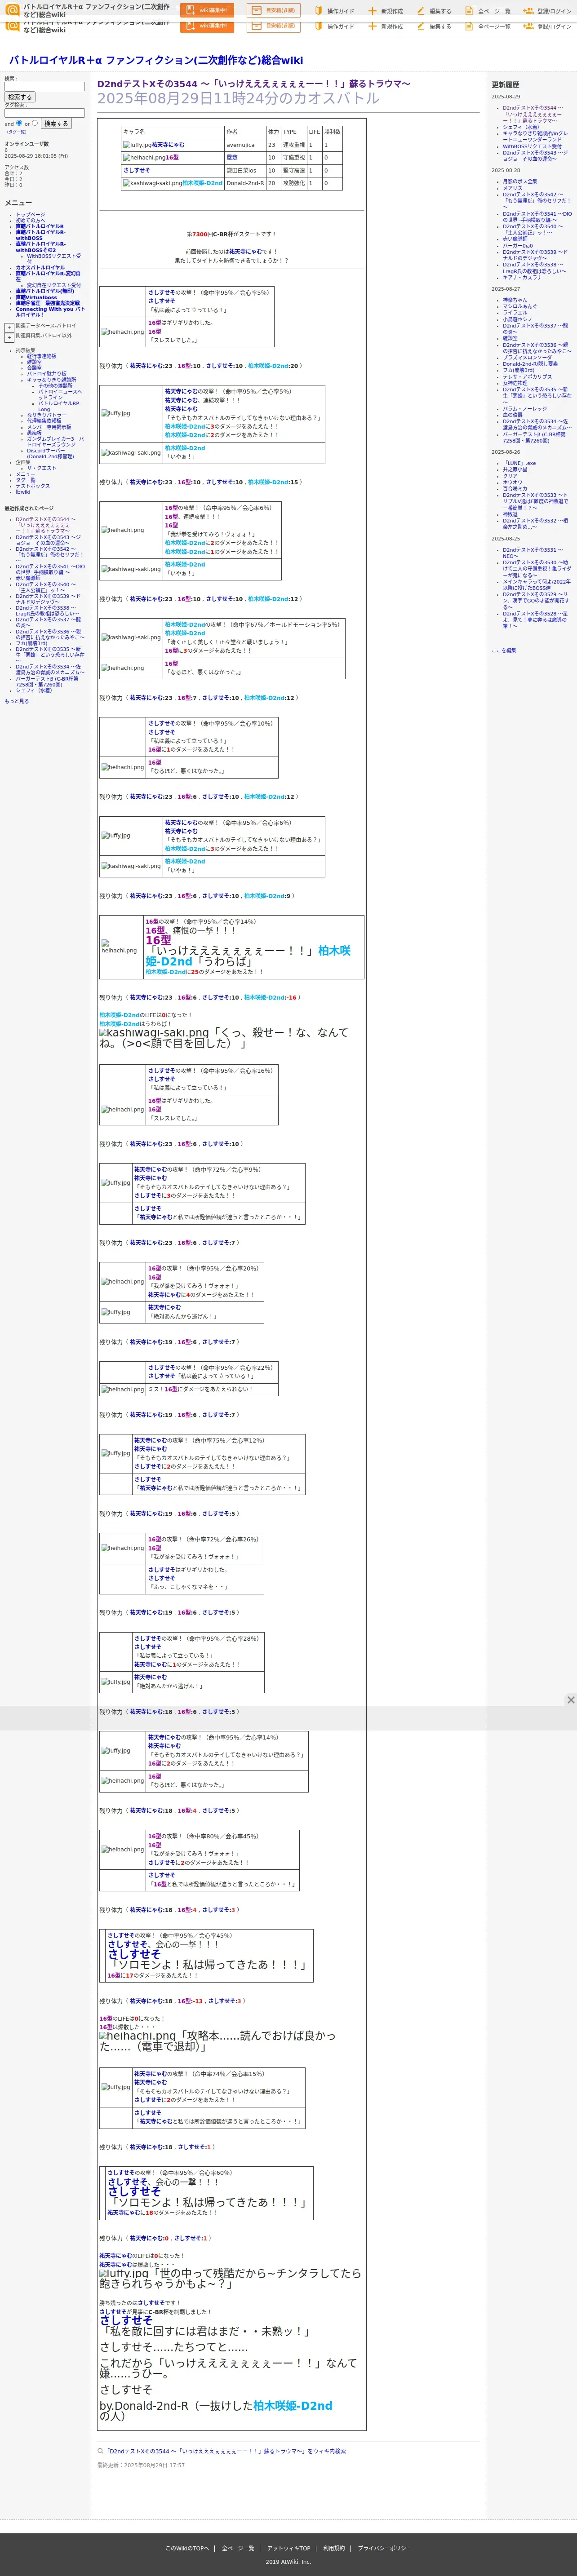577x2576 pixels.
Task: Click the 速攻重視 TYPE cell in table
Action: point(293,145)
